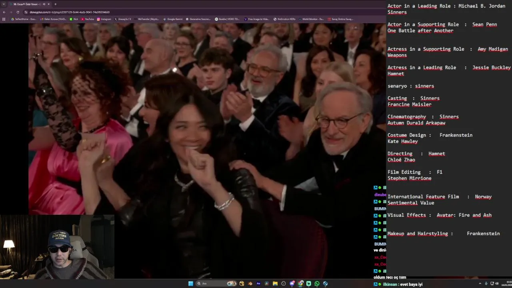Reload the Disney Plus page
The image size is (512, 288).
point(18,12)
